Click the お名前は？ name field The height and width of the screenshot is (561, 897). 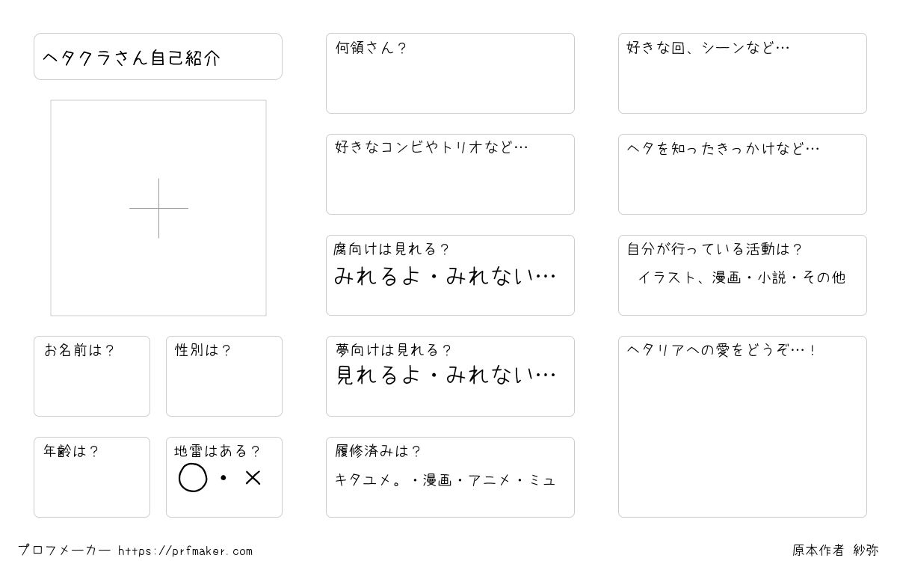pos(92,376)
